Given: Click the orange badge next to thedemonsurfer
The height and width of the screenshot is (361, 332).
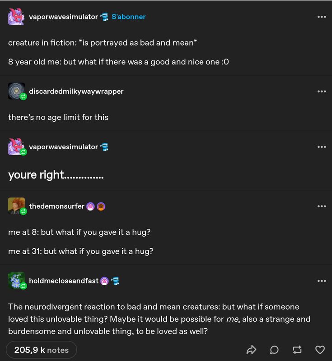Looking at the screenshot, I should click(101, 206).
